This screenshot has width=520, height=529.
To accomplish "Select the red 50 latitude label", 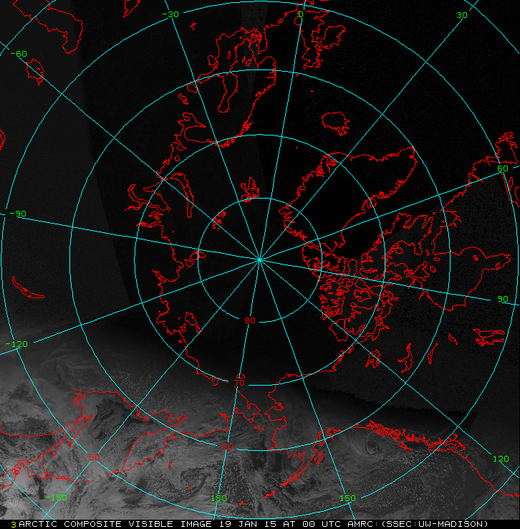I will [x=95, y=457].
